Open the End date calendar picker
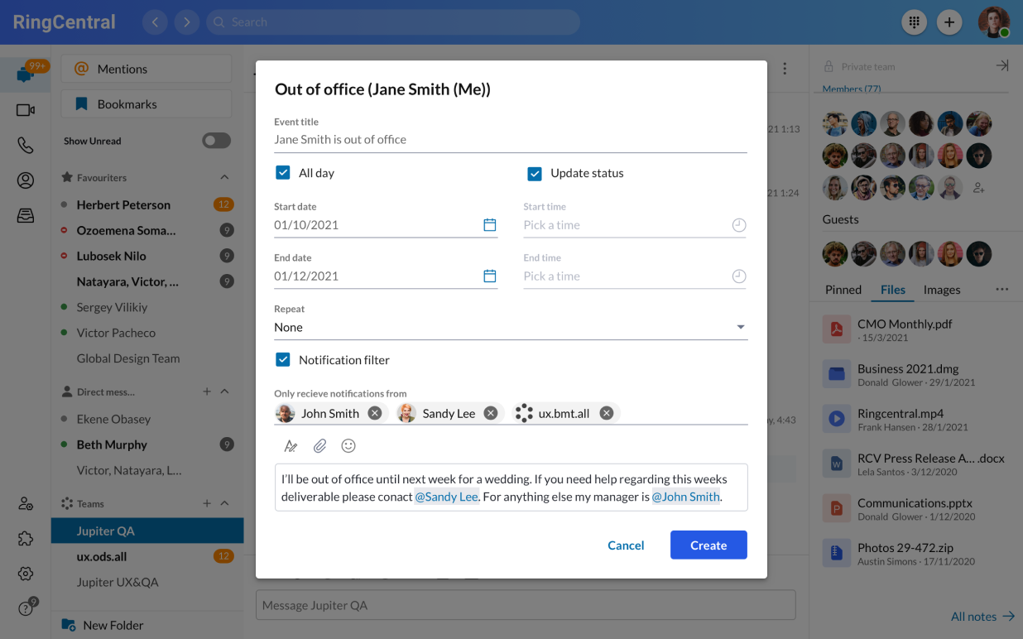Image resolution: width=1023 pixels, height=639 pixels. tap(490, 276)
